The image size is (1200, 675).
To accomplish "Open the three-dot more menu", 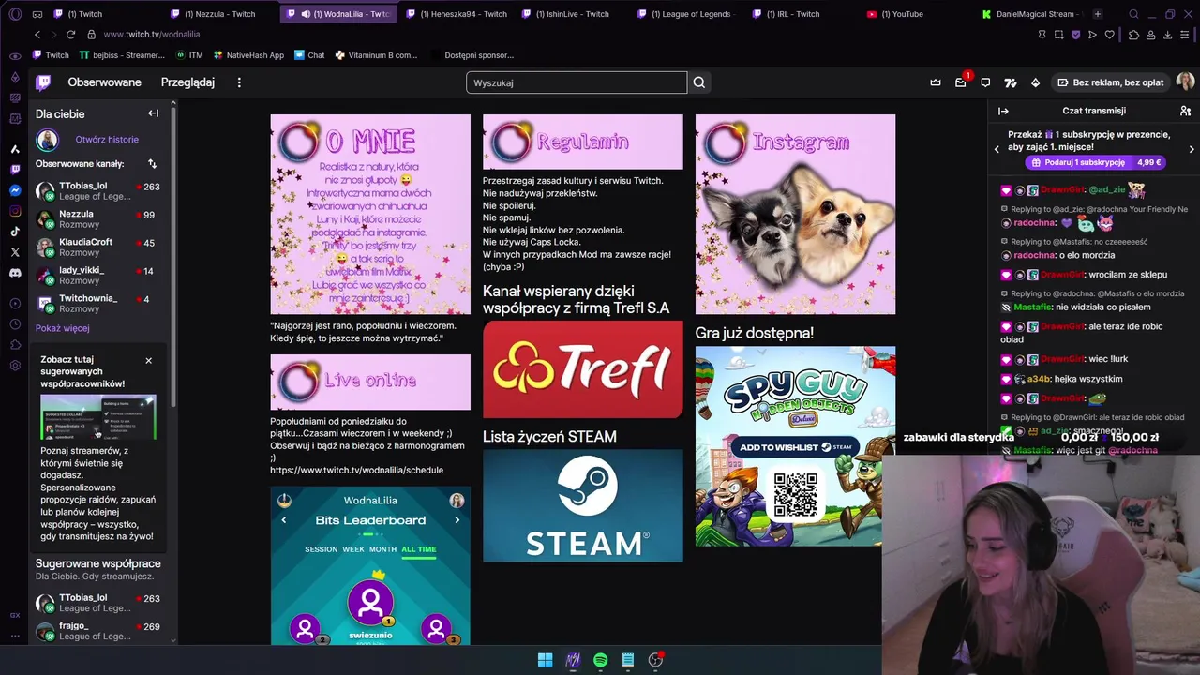I will 239,82.
